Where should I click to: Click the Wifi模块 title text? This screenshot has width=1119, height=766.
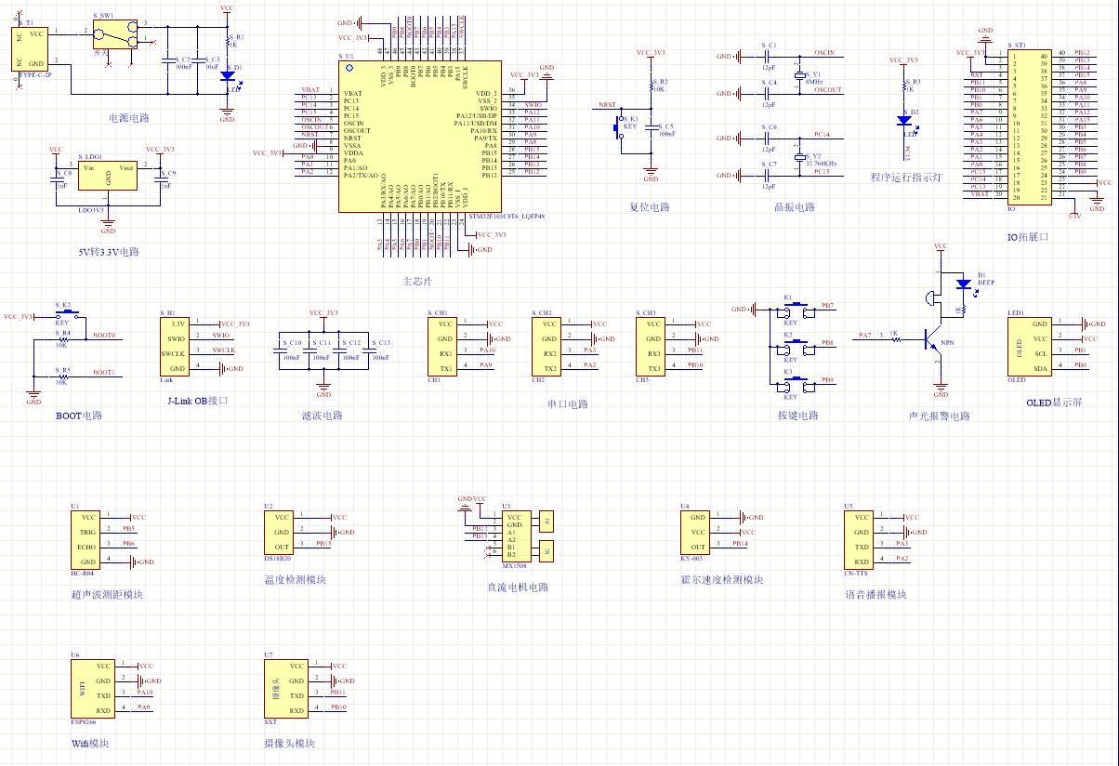[90, 744]
